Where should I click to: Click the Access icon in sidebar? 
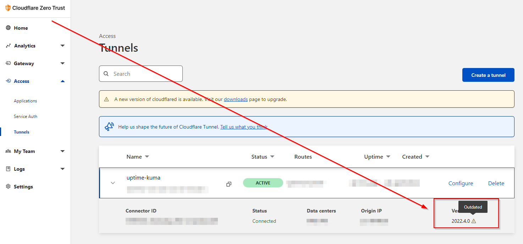pyautogui.click(x=8, y=81)
